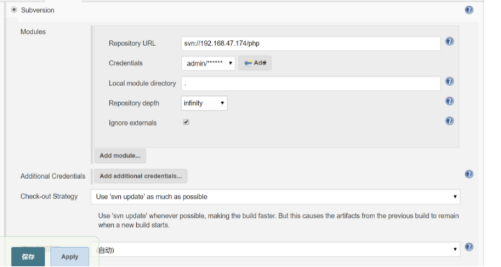The image size is (501, 267).
Task: Open the admin credentials dropdown
Action: [208, 63]
